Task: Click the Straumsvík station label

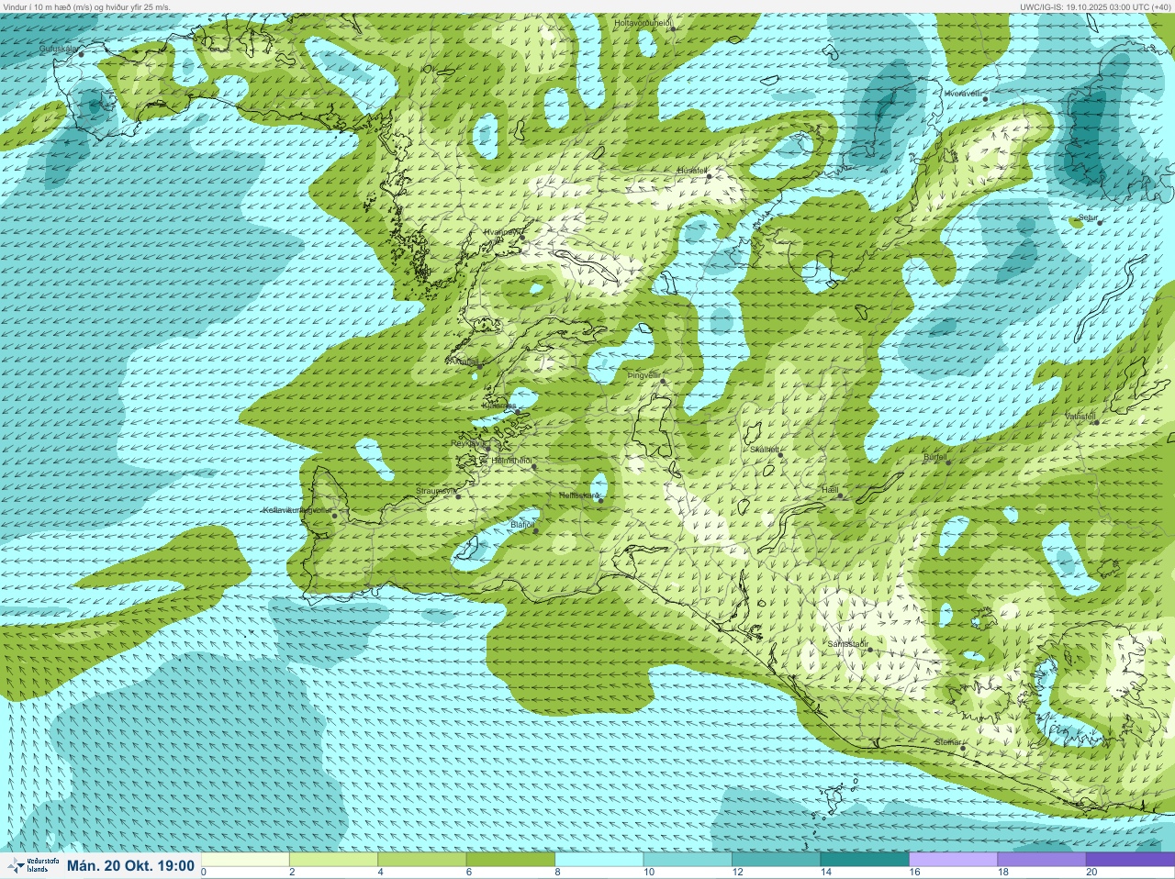Action: (x=436, y=491)
